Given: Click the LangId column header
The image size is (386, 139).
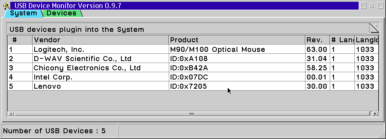Looking at the screenshot, I should [367, 40].
